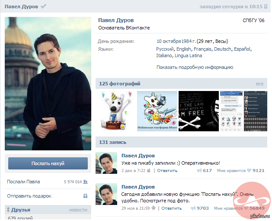Screen dimensions: 272x221
Task: Open the новости link in Друзья block
Action: click(x=78, y=210)
